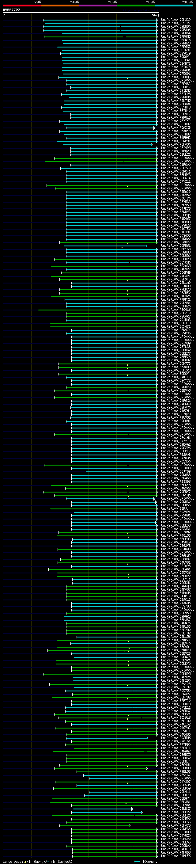The height and width of the screenshot is (864, 196).
Task: Select hit label UniRef100_A5AXX8
Action: point(176,128)
